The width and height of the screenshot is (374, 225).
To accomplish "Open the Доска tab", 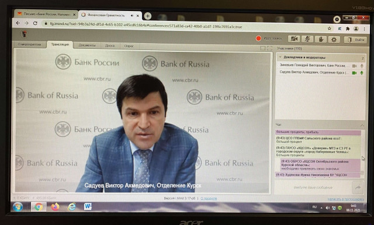I will click(110, 45).
